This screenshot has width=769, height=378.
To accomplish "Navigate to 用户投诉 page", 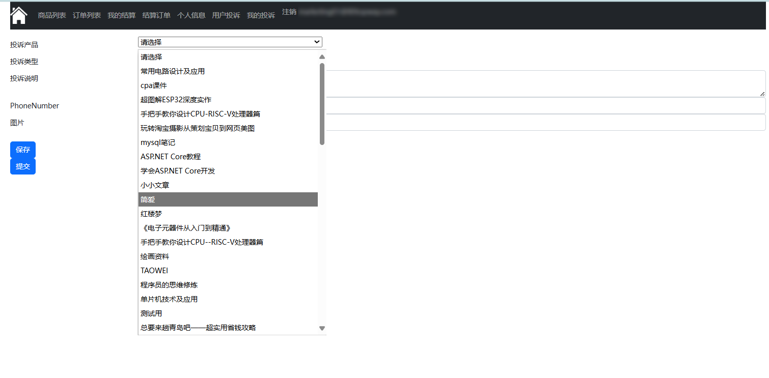I will (226, 15).
